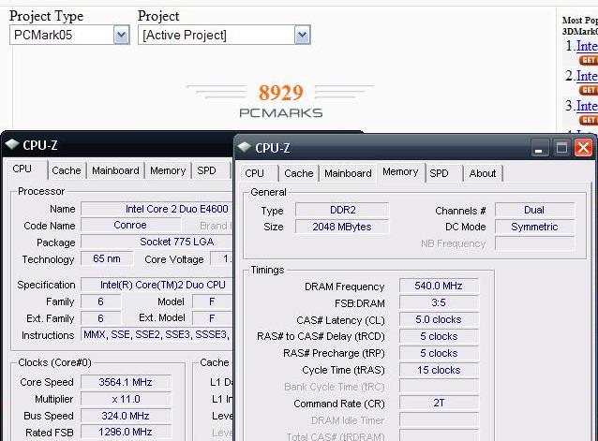
Task: Click the back CPU-Z window app icon
Action: [12, 144]
